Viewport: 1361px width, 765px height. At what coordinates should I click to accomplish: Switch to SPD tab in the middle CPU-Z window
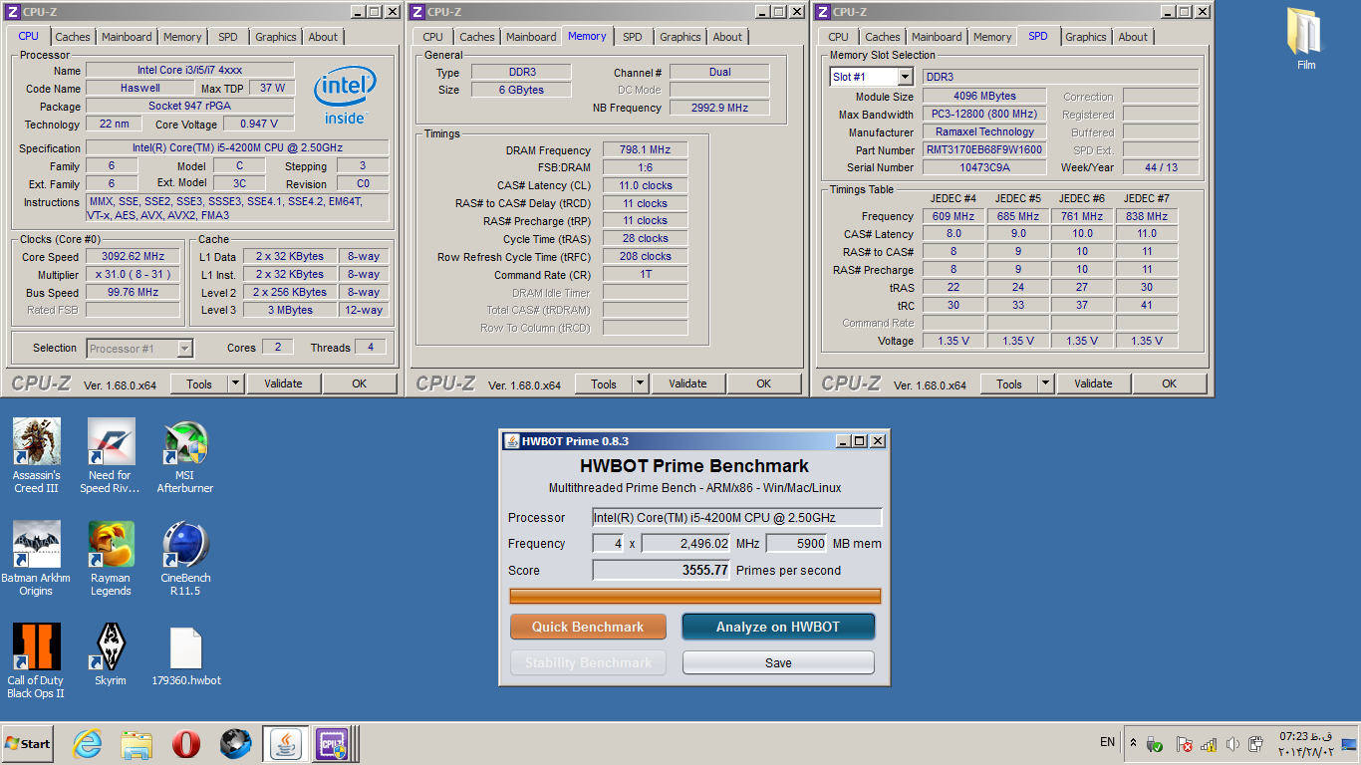pyautogui.click(x=633, y=37)
